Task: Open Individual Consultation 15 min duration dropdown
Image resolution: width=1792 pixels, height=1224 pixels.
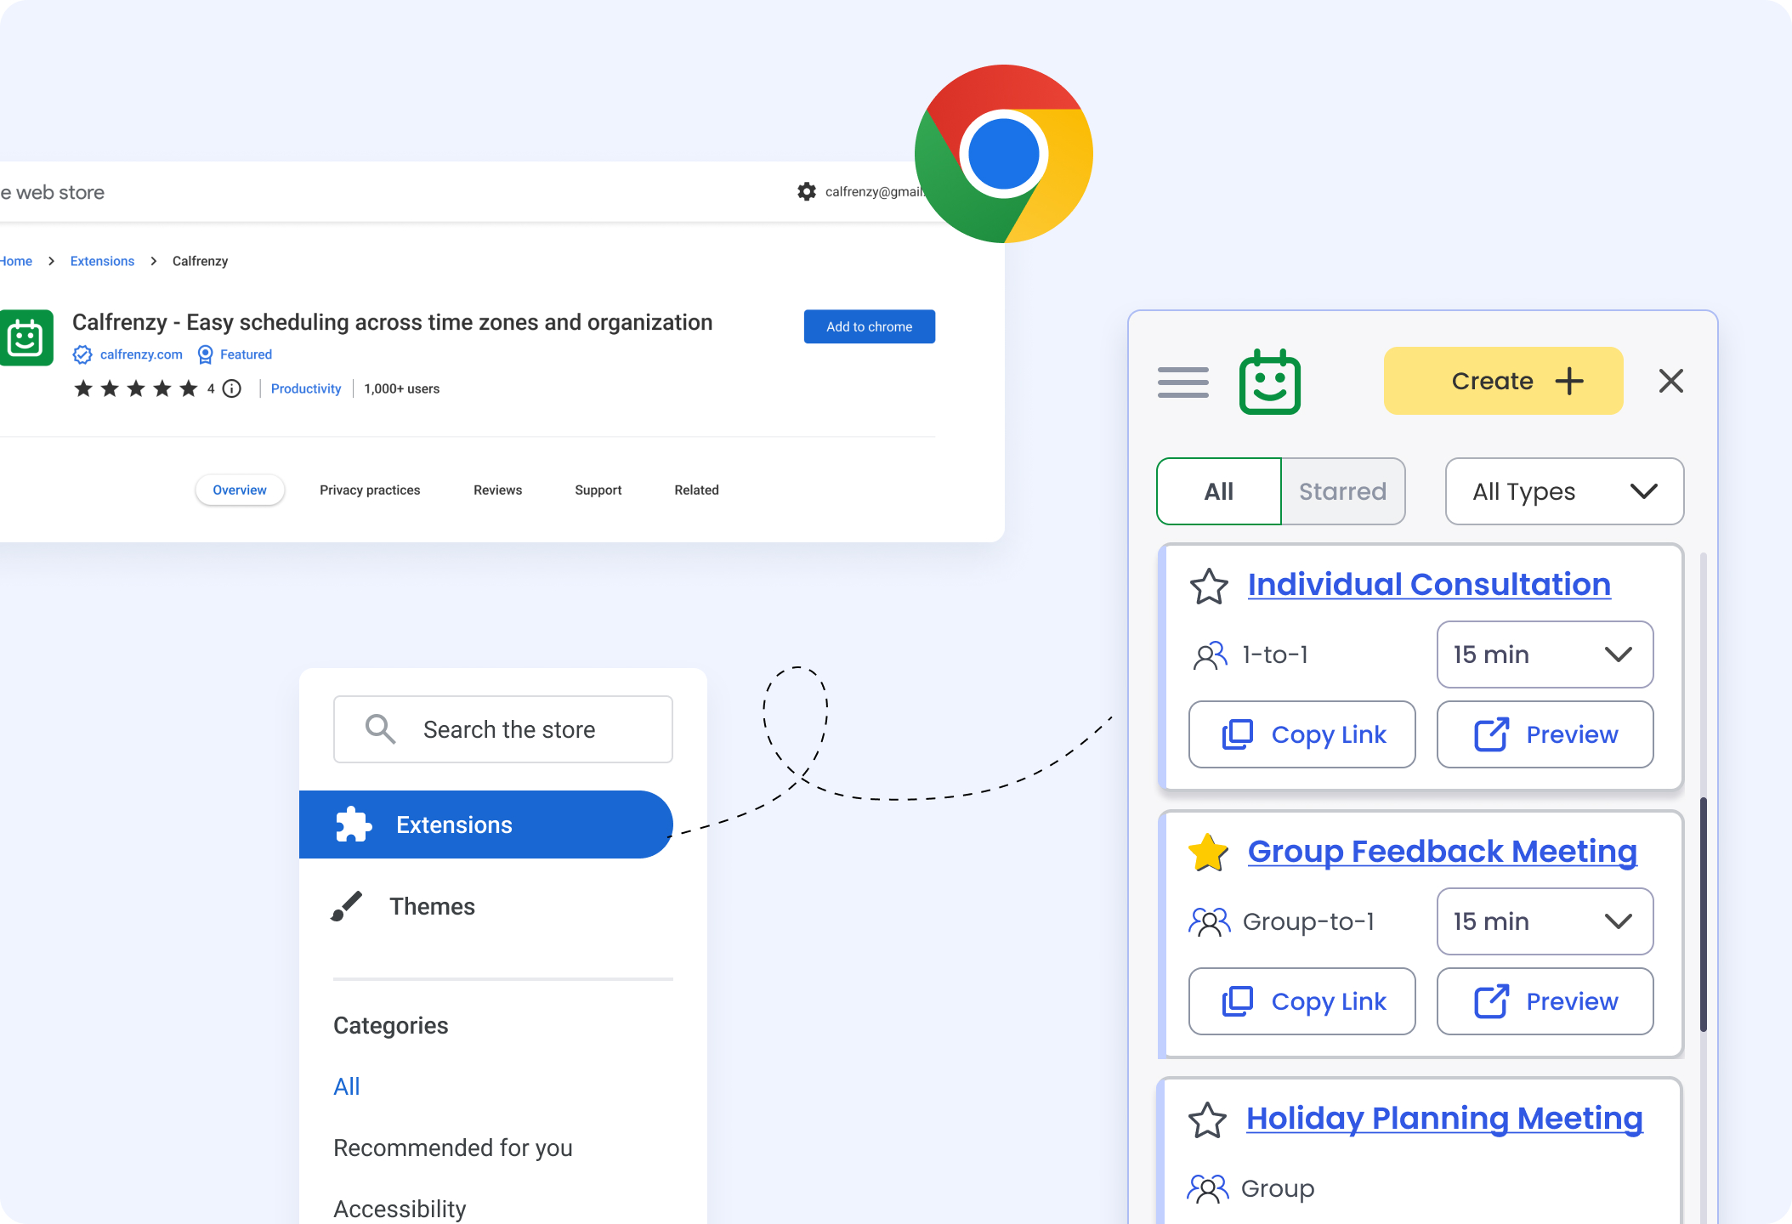Action: [1545, 654]
